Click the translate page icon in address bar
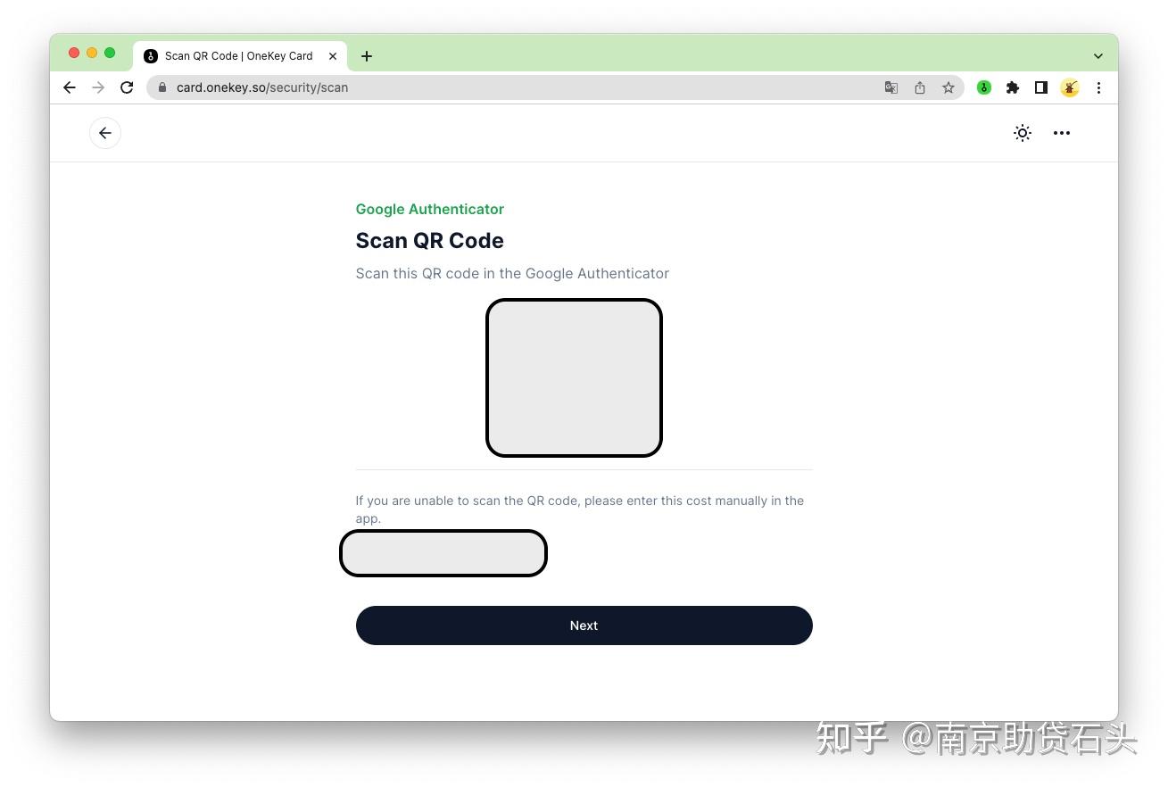 tap(891, 87)
